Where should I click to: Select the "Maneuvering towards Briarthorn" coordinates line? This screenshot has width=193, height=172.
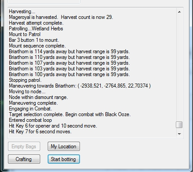coord(80,86)
